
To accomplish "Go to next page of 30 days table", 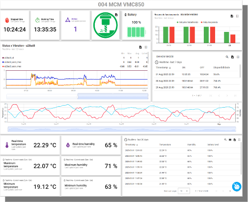I will pos(230,191).
